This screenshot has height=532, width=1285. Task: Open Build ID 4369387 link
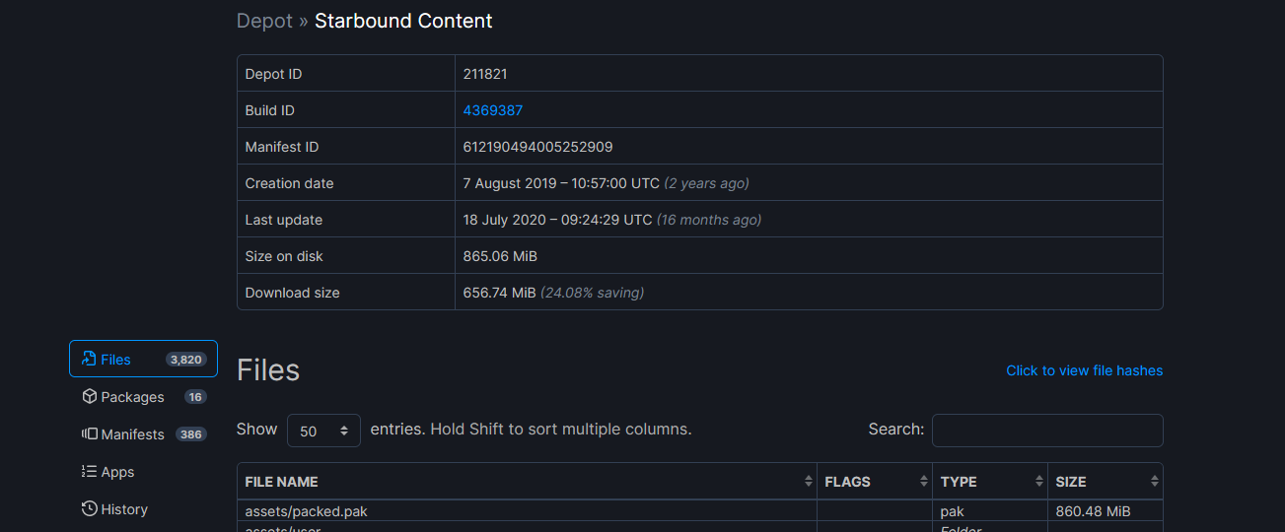(493, 110)
